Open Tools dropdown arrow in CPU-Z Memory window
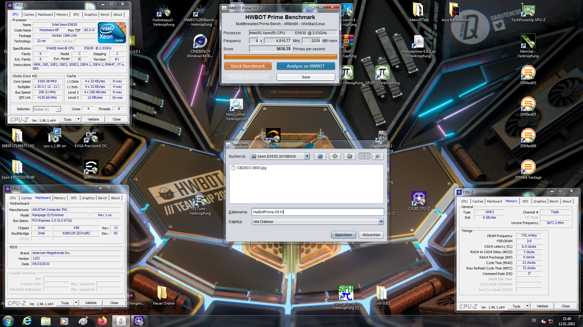 point(527,306)
